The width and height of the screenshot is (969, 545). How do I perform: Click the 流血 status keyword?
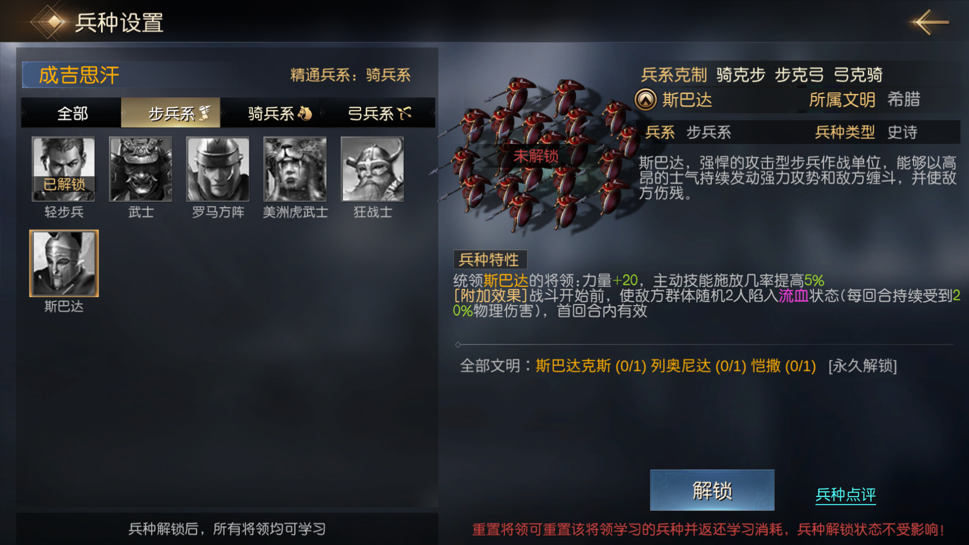click(793, 295)
